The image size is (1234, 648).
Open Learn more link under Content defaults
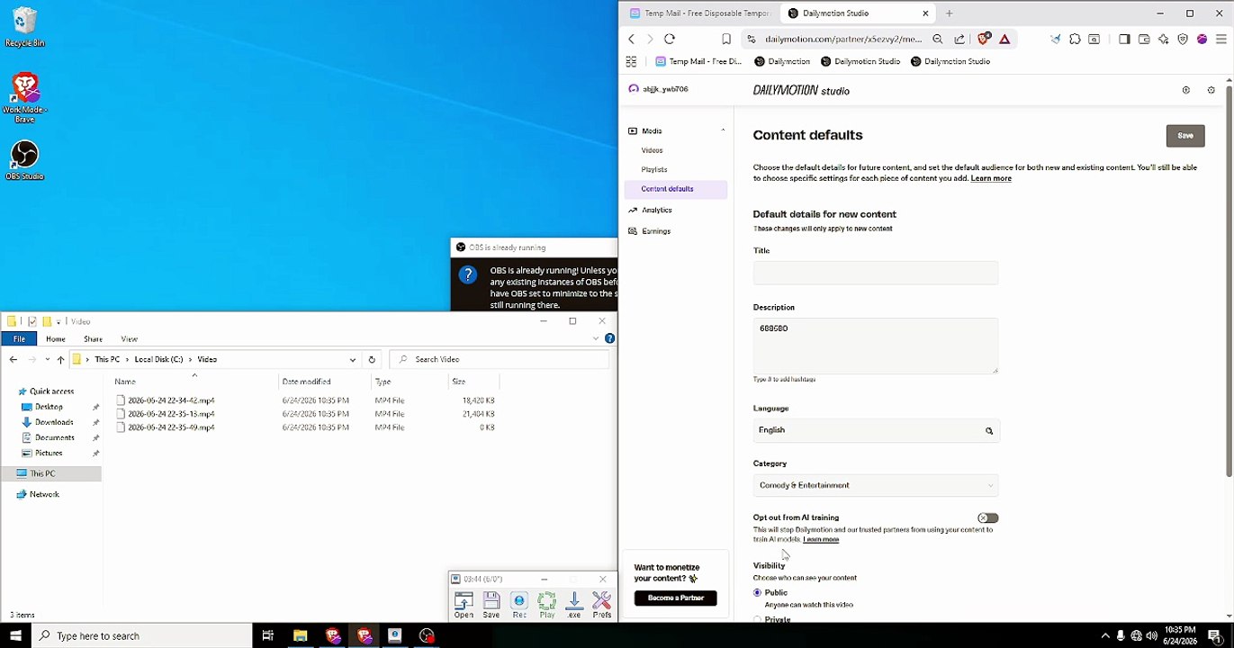point(991,178)
